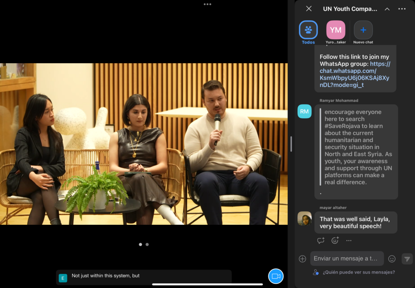Click '¿Quién puede ver sus mensajes?' link
Viewport: 415px width, 288px height.
click(x=358, y=272)
